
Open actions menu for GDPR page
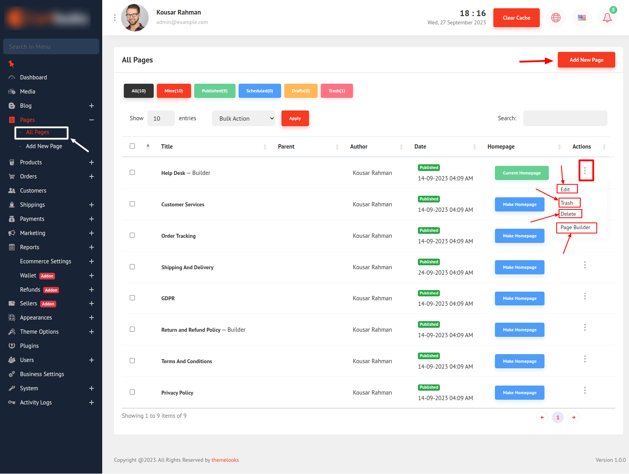pyautogui.click(x=585, y=296)
